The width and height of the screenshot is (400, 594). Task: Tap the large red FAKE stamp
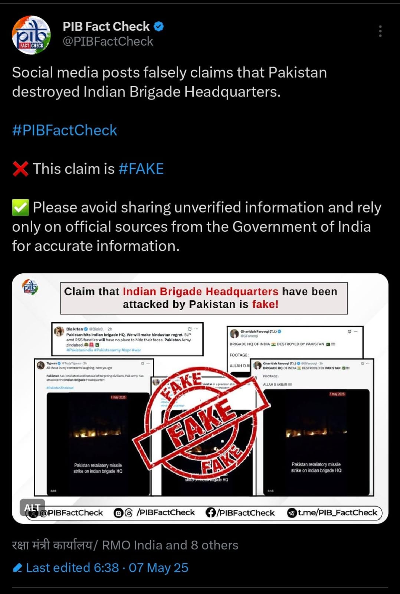pyautogui.click(x=201, y=422)
